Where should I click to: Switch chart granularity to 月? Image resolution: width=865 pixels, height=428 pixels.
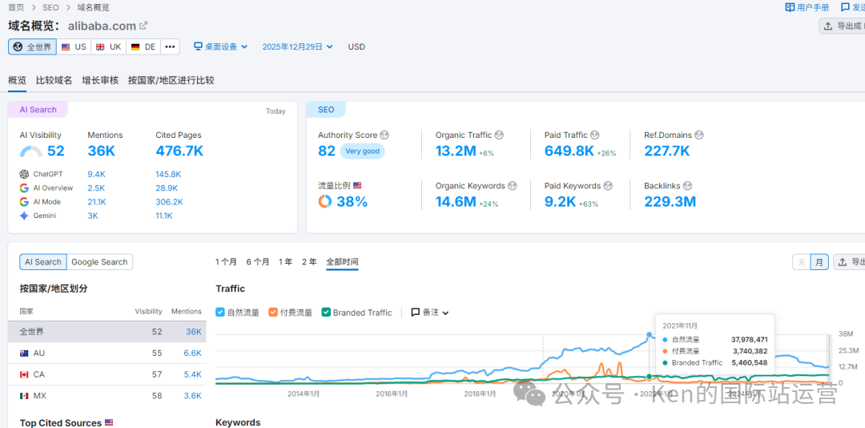819,262
